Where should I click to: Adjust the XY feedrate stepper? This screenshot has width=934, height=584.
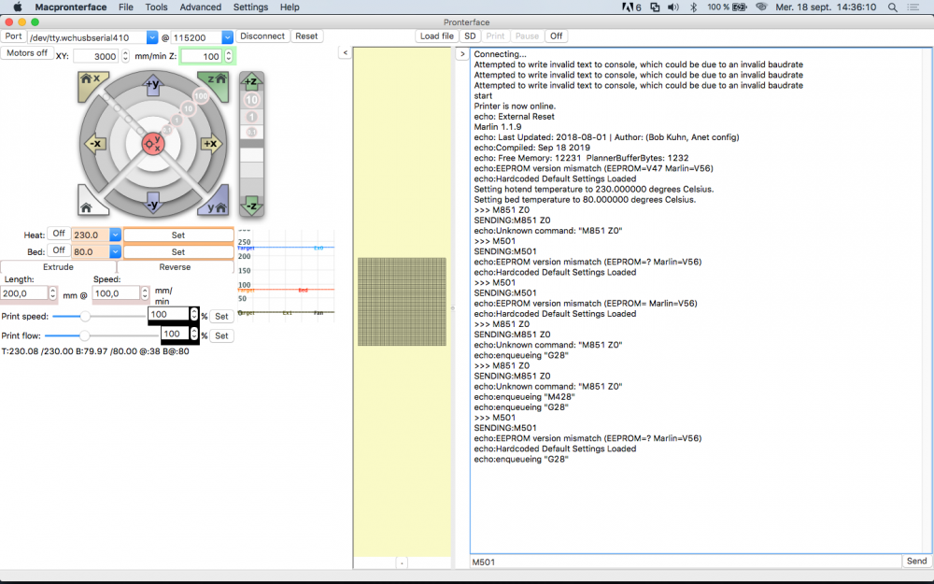pyautogui.click(x=125, y=56)
